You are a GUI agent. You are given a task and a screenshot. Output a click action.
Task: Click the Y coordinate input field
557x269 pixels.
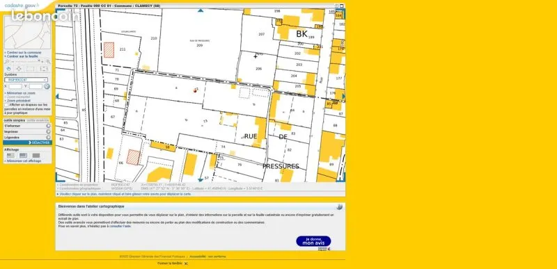click(x=36, y=86)
